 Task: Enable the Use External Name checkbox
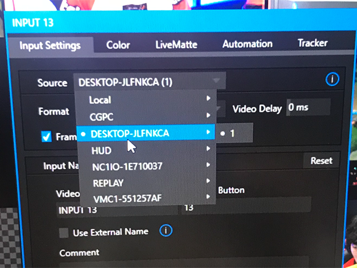tap(65, 233)
